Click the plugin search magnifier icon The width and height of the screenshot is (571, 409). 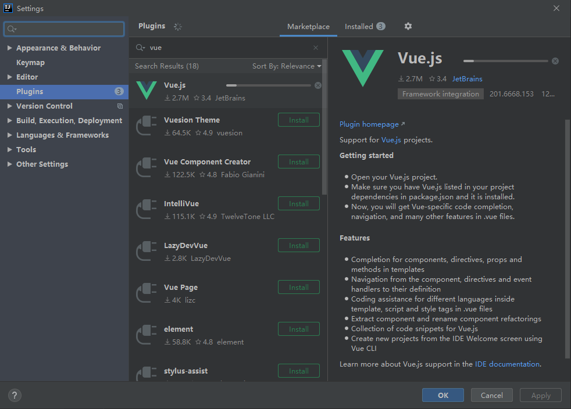point(140,48)
